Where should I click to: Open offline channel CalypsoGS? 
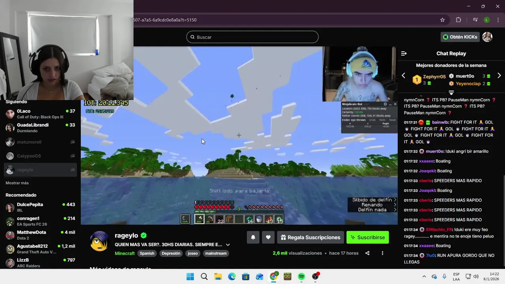pyautogui.click(x=40, y=156)
